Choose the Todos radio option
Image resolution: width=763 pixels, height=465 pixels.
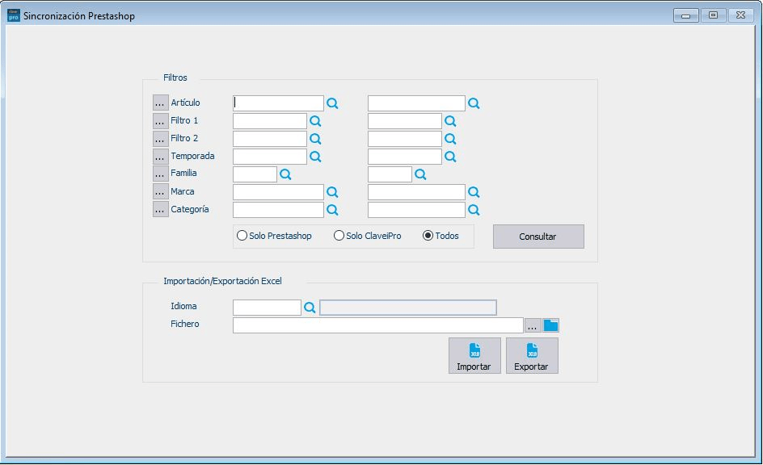tap(441, 237)
